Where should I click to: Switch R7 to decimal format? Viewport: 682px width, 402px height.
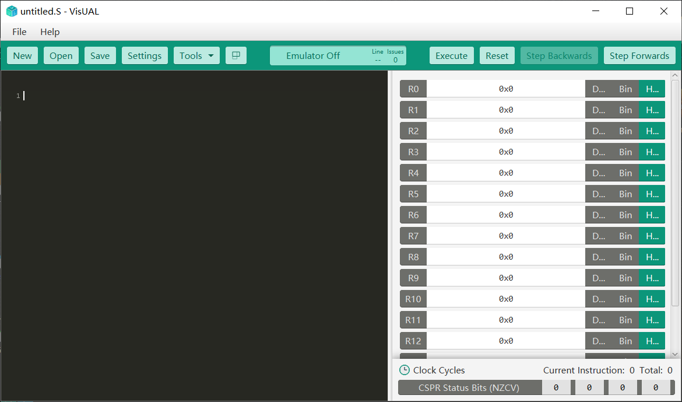tap(599, 236)
